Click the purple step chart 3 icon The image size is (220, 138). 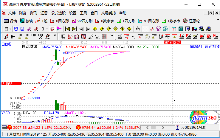pyautogui.click(x=29, y=29)
